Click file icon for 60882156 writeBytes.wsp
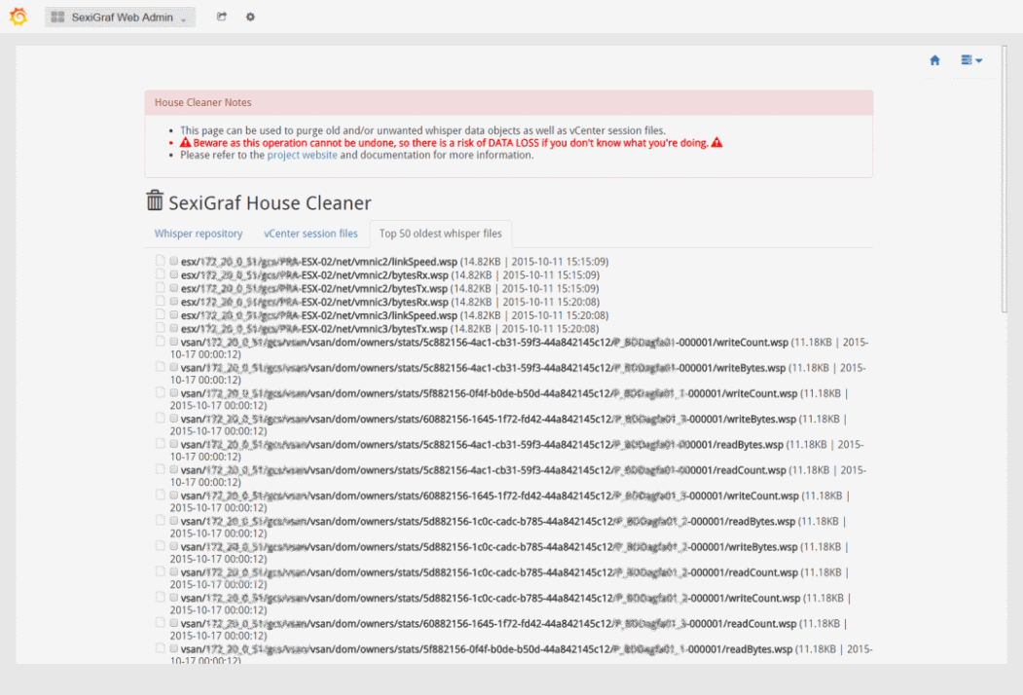 [161, 419]
